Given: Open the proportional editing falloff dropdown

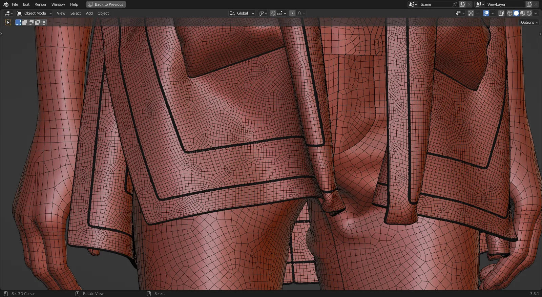Looking at the screenshot, I should coord(301,13).
